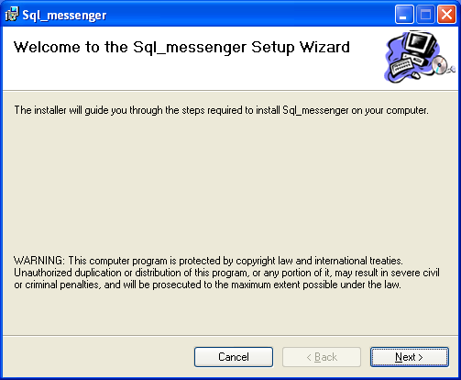This screenshot has width=461, height=380.
Task: Close the Sql_messenger setup wizard window
Action: (x=446, y=14)
